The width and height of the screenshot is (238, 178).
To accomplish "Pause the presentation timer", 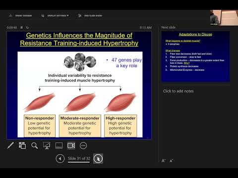I will (21, 28).
